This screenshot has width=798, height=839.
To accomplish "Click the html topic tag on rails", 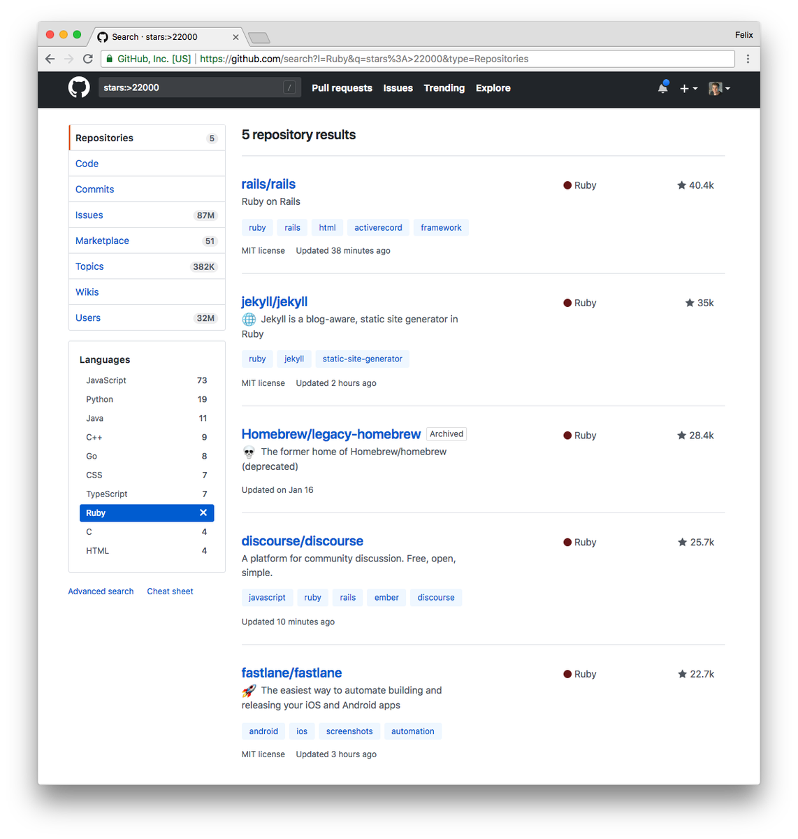I will tap(327, 228).
